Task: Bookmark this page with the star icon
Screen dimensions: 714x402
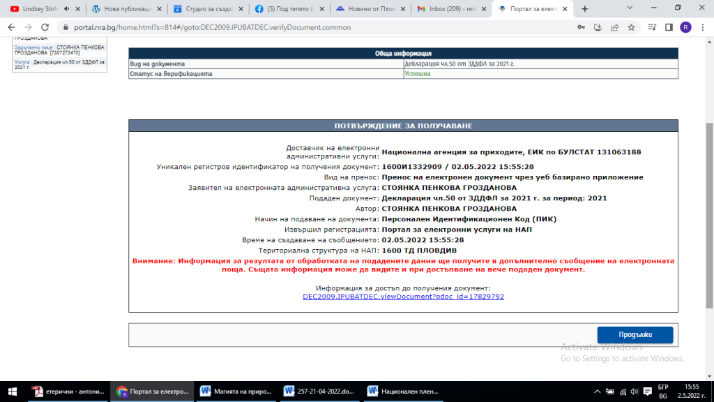Action: coord(631,27)
